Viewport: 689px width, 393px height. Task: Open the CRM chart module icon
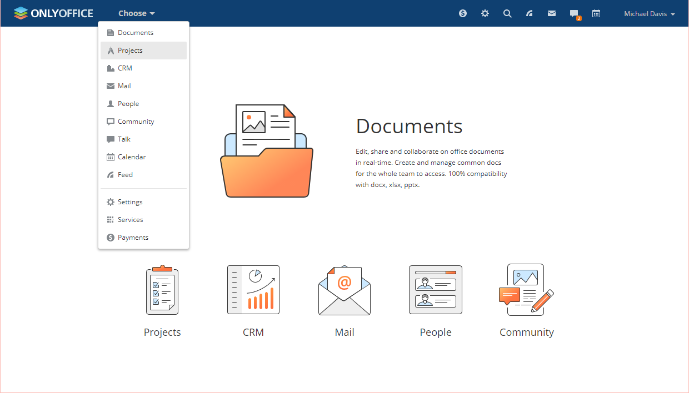[x=253, y=290]
